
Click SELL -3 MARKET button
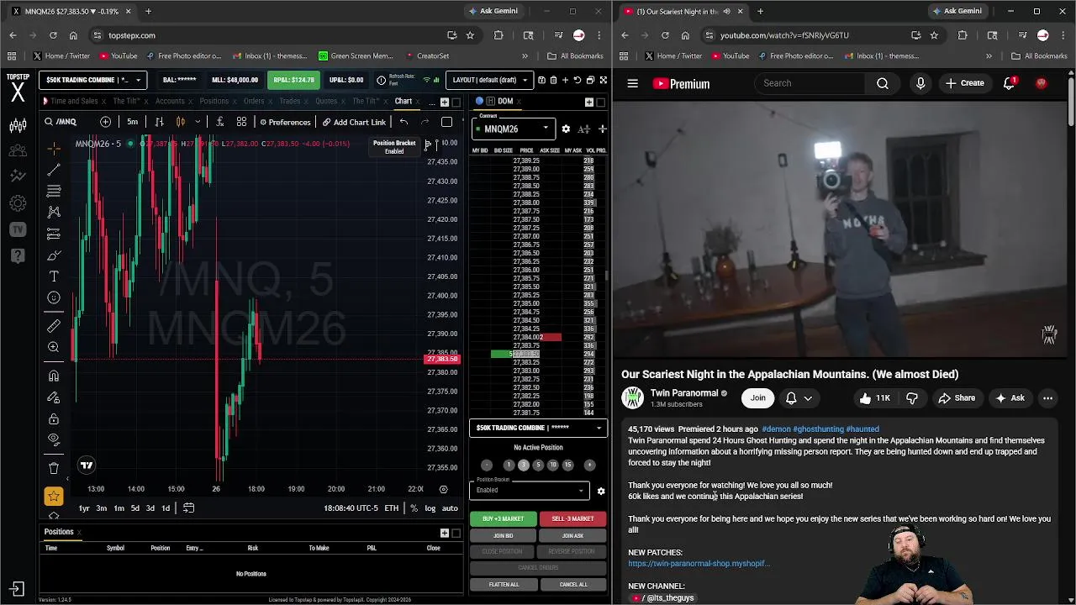[x=572, y=518]
